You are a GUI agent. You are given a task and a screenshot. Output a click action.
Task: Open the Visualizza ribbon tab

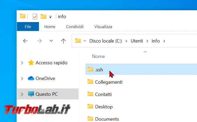[x=103, y=27]
